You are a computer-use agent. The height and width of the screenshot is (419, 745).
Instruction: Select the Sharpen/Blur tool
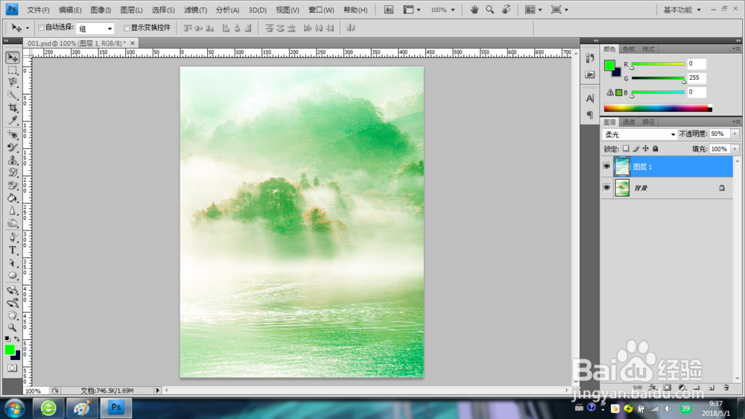click(x=13, y=211)
